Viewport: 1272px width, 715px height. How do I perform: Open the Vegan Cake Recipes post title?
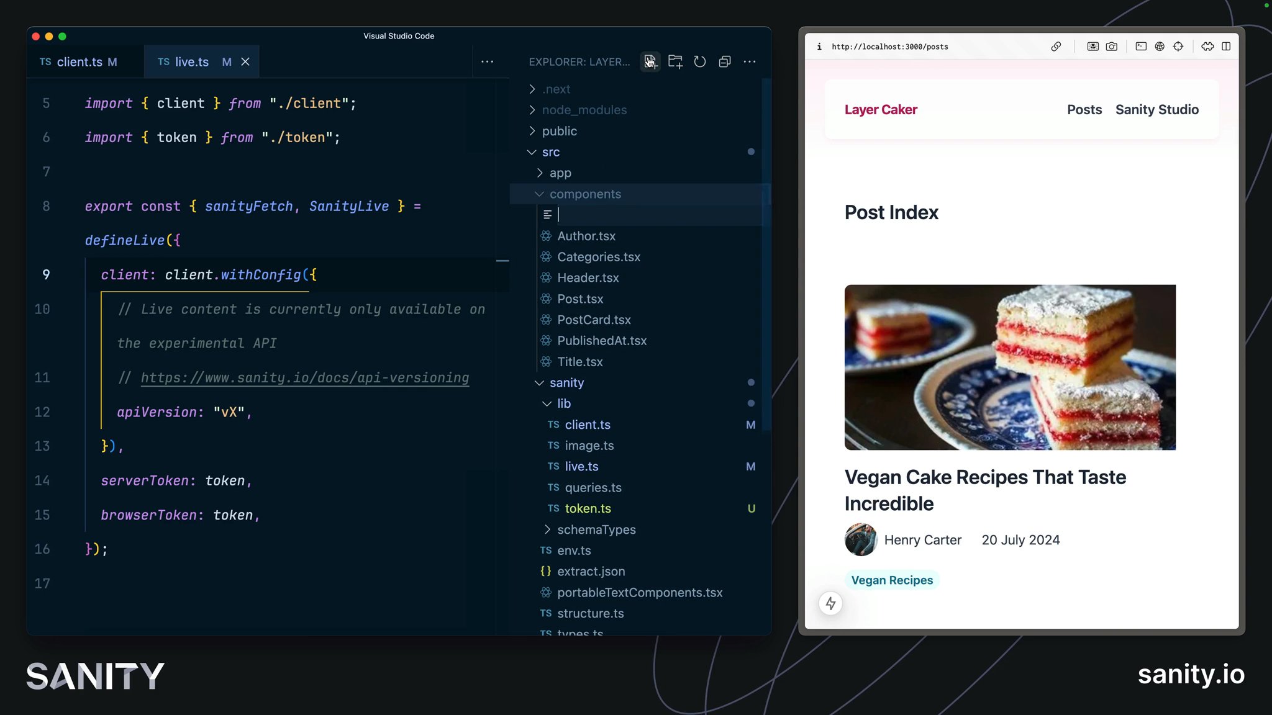[985, 490]
